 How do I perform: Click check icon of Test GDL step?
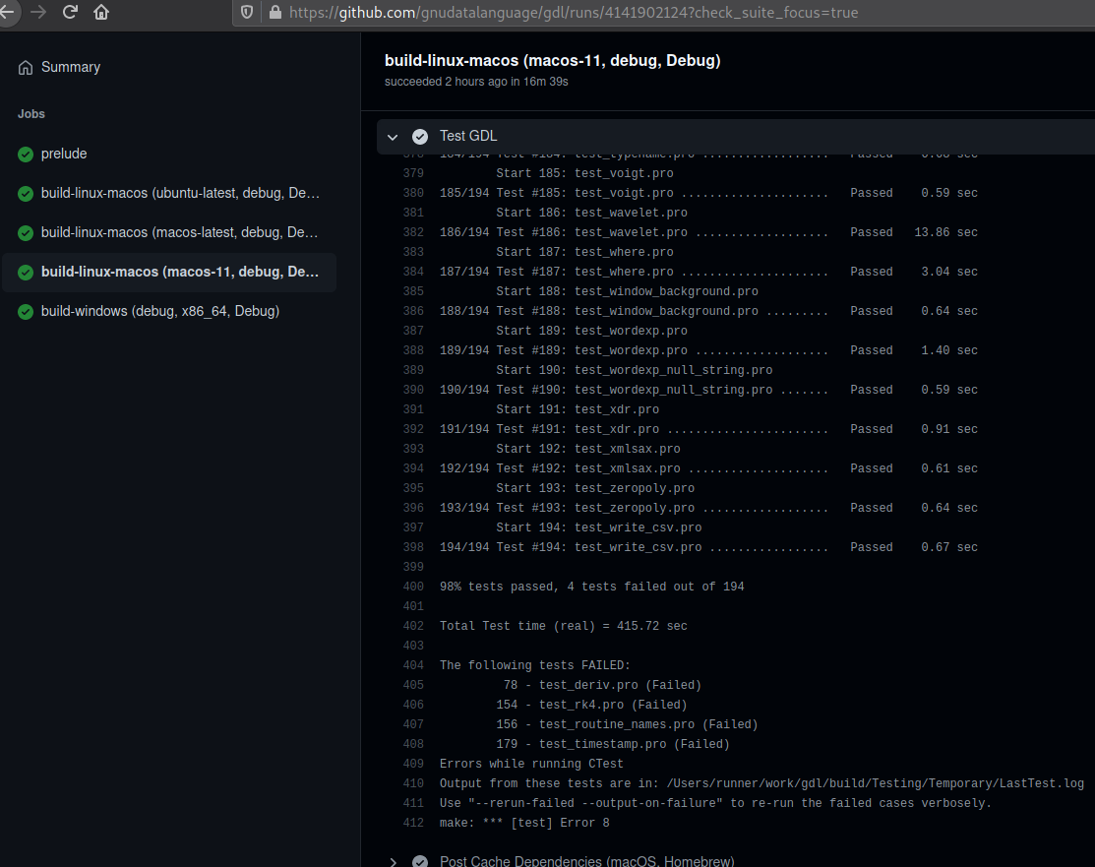pos(420,136)
